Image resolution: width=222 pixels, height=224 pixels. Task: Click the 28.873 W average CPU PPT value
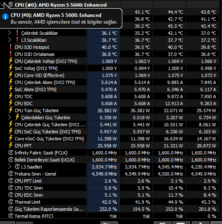(x=206, y=146)
